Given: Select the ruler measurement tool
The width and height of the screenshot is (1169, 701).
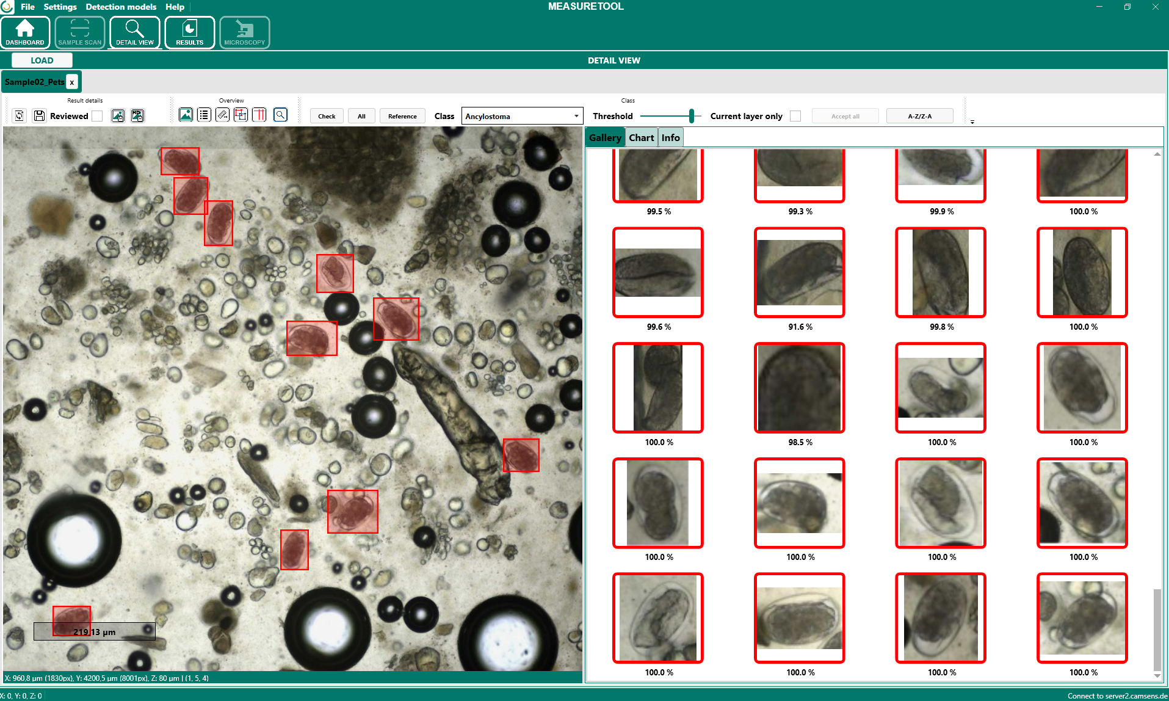Looking at the screenshot, I should (x=222, y=115).
